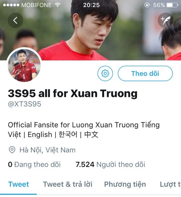This screenshot has width=181, height=197.
Task: Switch to the Tweet tab
Action: [19, 184]
